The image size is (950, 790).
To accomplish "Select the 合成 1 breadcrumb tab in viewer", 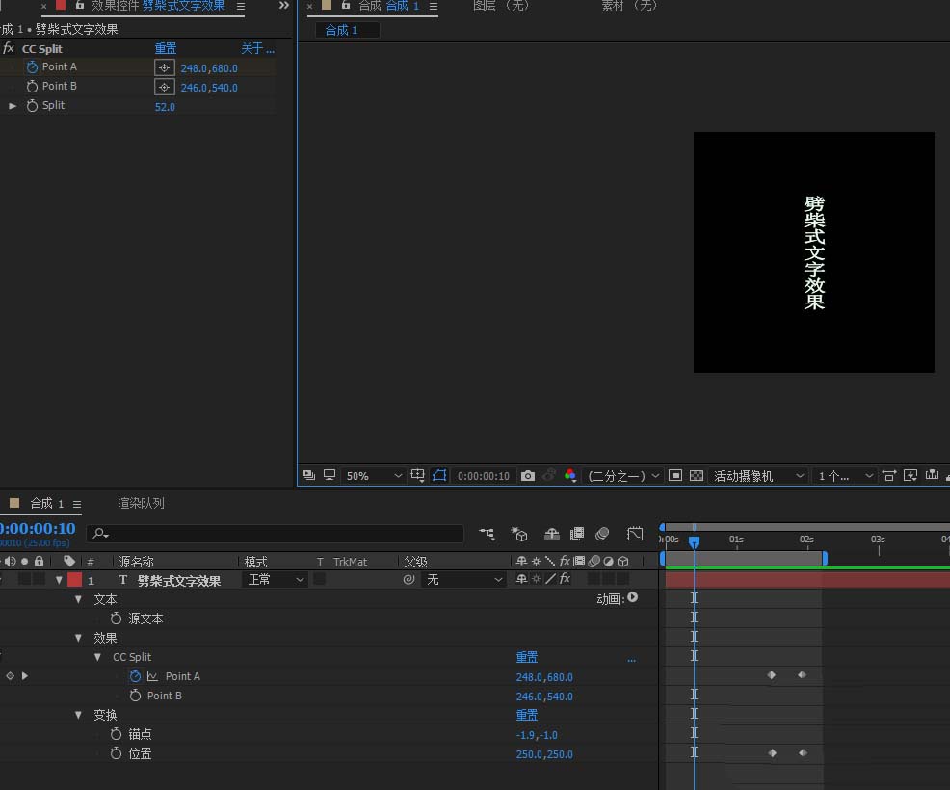I will point(341,30).
